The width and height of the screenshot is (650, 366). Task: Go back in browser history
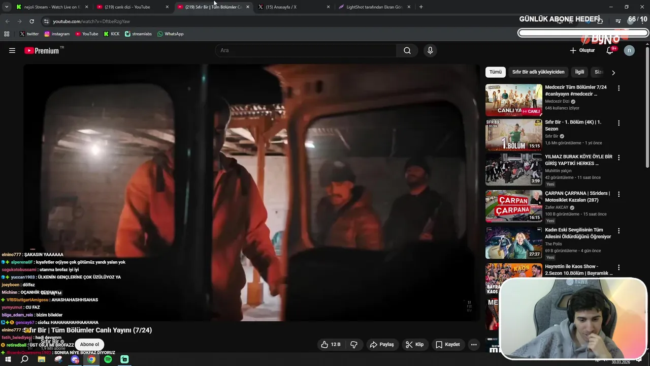(x=7, y=21)
